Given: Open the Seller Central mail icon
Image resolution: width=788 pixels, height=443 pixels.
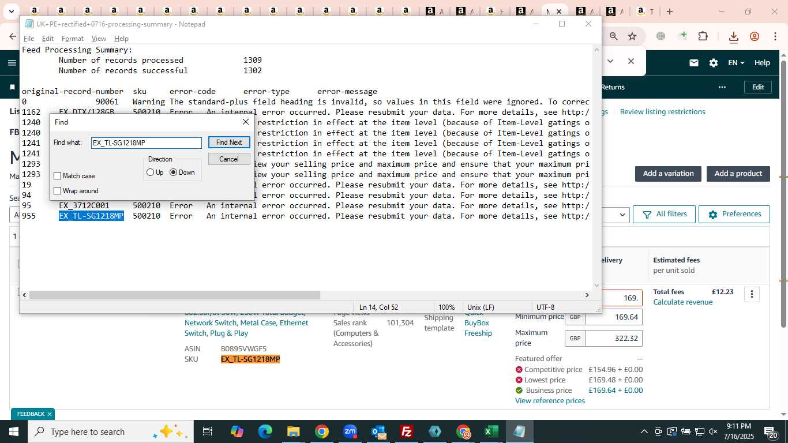Looking at the screenshot, I should pyautogui.click(x=694, y=63).
